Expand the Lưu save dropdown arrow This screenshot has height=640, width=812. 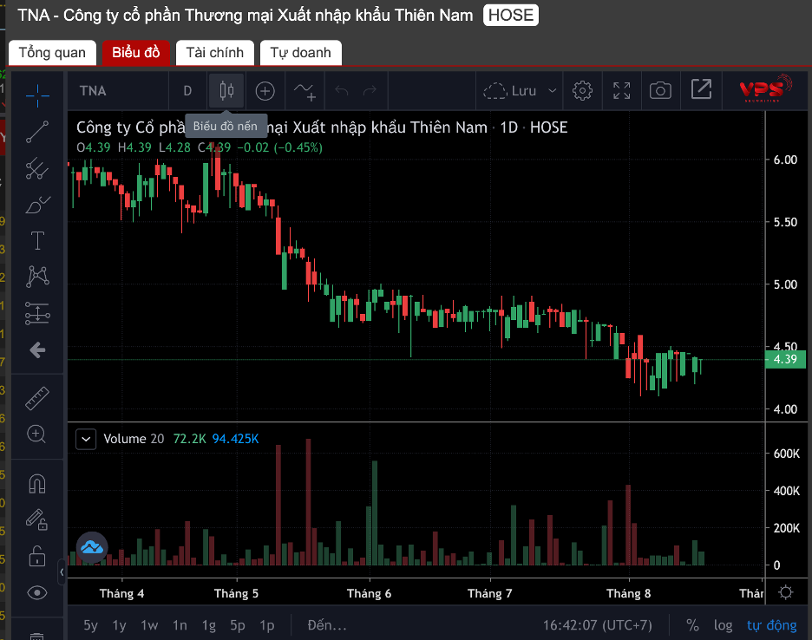click(x=552, y=90)
